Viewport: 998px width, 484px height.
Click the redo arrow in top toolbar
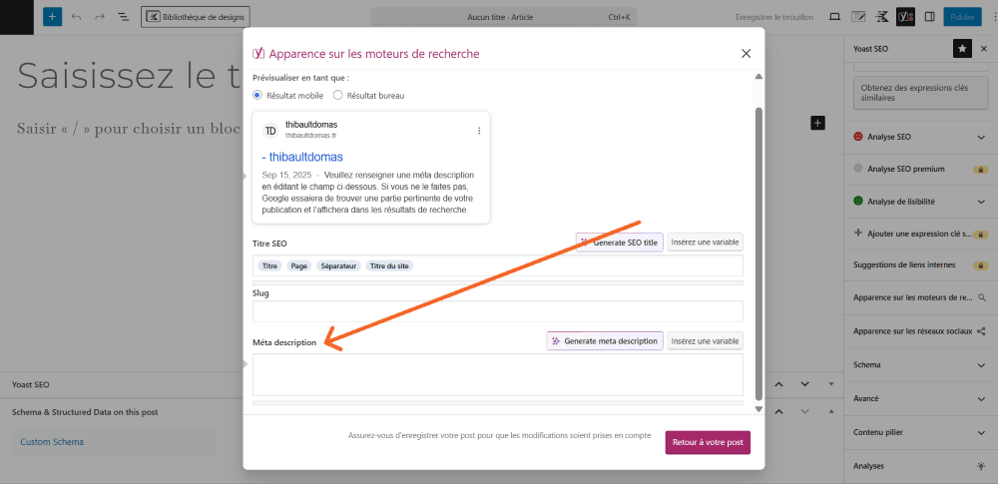pyautogui.click(x=100, y=17)
